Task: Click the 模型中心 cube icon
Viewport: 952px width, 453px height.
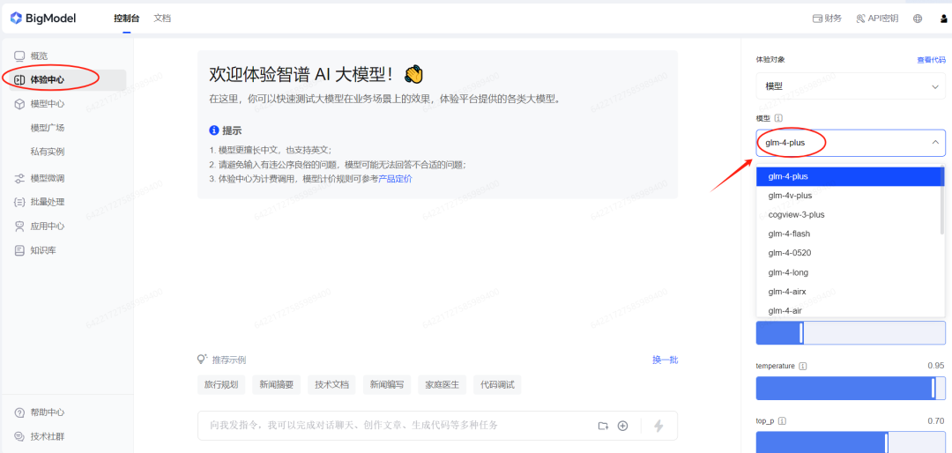Action: [x=19, y=104]
